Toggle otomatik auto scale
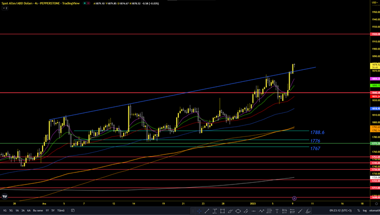 pyautogui.click(x=375, y=211)
